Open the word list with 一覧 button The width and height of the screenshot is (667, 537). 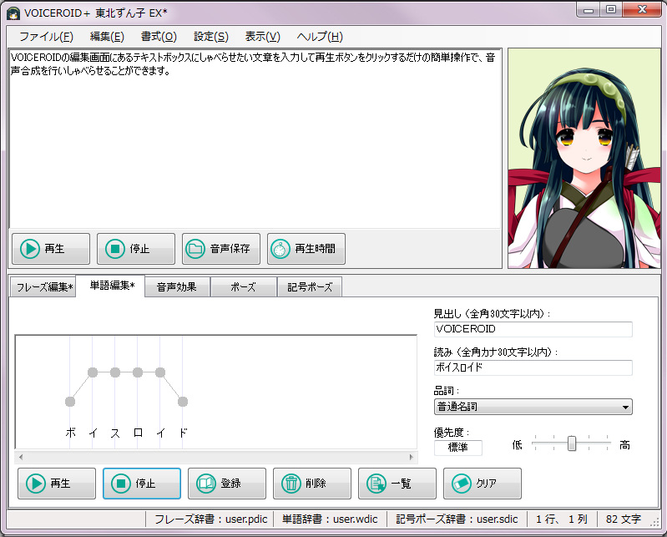point(397,484)
